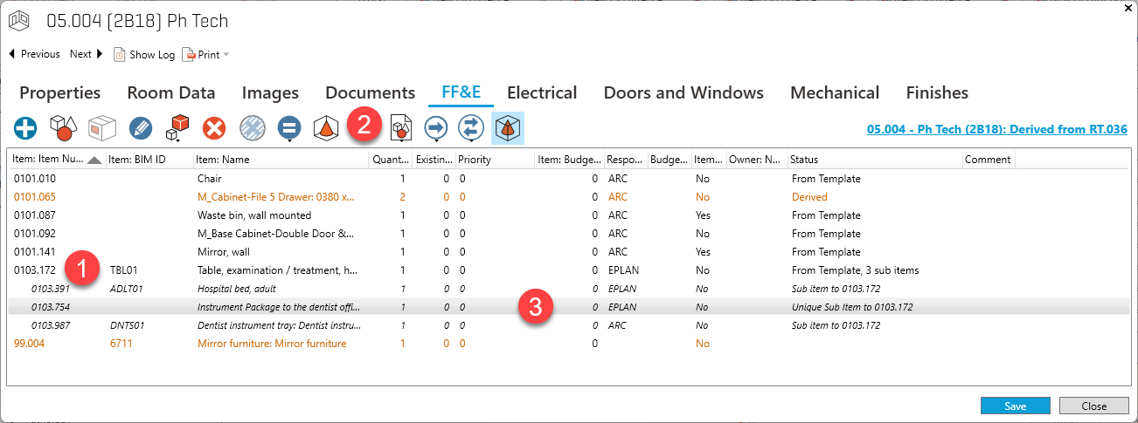This screenshot has height=423, width=1138.
Task: Select the Hospital bed, adult row
Action: pos(236,289)
